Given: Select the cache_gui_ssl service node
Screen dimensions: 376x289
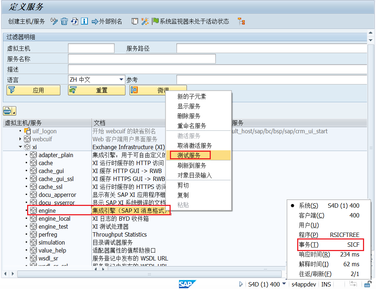Looking at the screenshot, I should [56, 179].
